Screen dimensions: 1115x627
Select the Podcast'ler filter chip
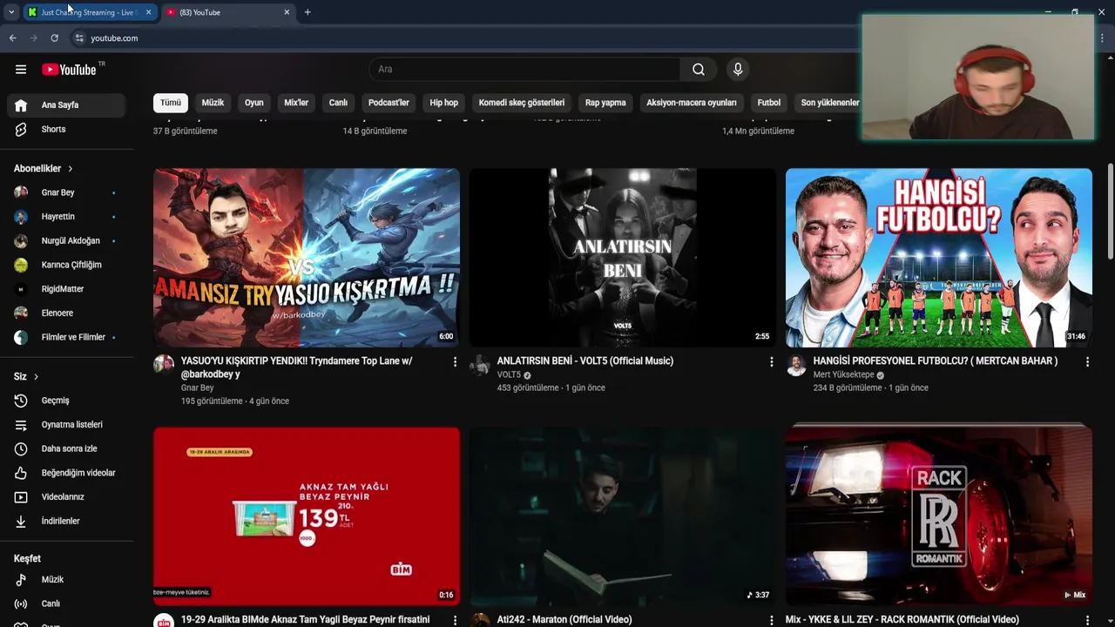click(x=389, y=103)
